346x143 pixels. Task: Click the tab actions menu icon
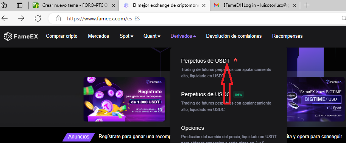coord(20,5)
